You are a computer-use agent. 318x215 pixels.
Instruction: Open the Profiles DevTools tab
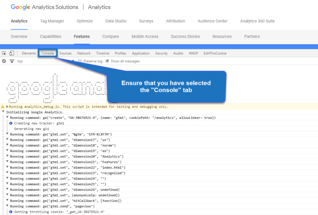[120, 53]
